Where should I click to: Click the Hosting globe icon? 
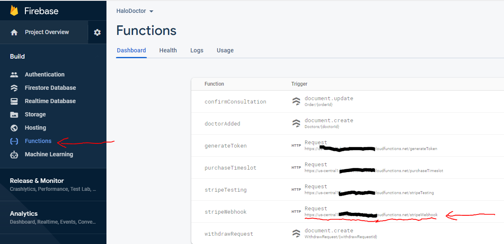coord(14,128)
